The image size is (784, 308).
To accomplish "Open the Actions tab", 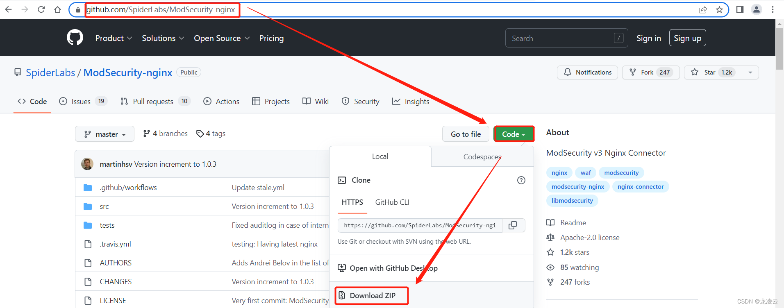I will 221,101.
